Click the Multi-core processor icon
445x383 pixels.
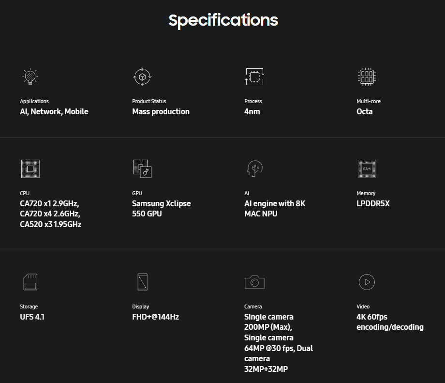pyautogui.click(x=367, y=77)
